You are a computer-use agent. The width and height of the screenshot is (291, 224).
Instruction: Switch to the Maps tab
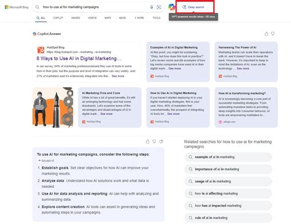click(107, 18)
